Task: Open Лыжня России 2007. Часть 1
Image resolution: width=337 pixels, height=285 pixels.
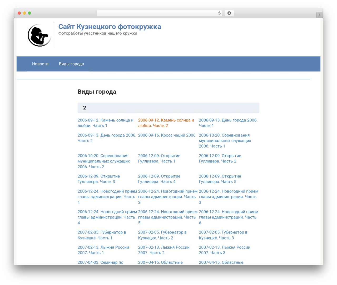Action: tap(103, 250)
